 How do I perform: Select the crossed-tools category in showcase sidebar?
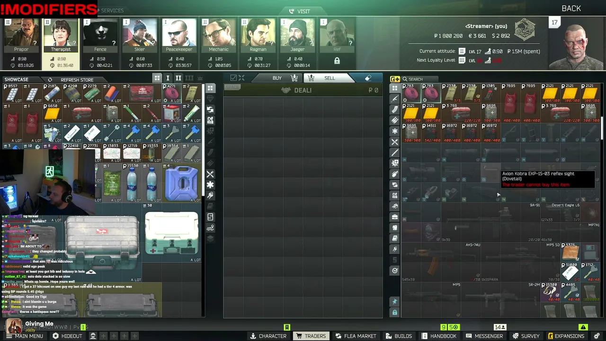(x=210, y=174)
